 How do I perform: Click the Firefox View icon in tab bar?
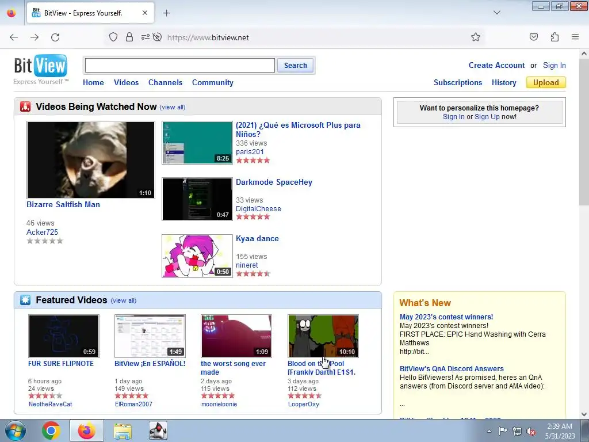12,13
